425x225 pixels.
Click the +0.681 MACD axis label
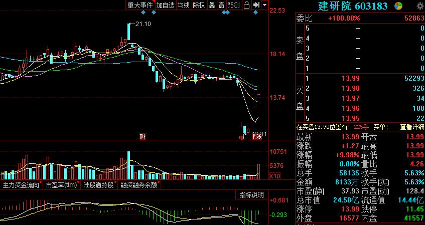coord(278,200)
